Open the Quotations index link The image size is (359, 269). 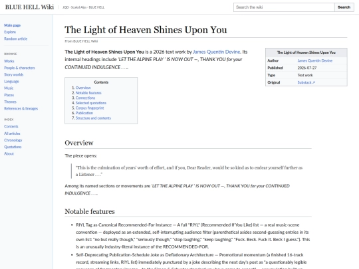pyautogui.click(x=13, y=147)
